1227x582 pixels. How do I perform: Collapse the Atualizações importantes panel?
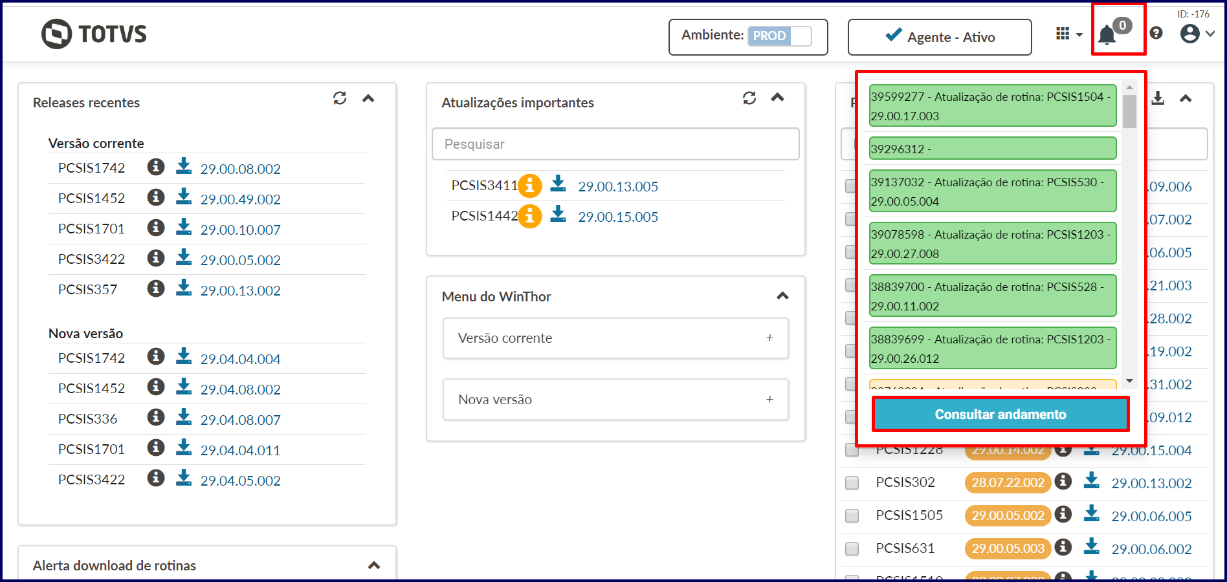point(778,98)
